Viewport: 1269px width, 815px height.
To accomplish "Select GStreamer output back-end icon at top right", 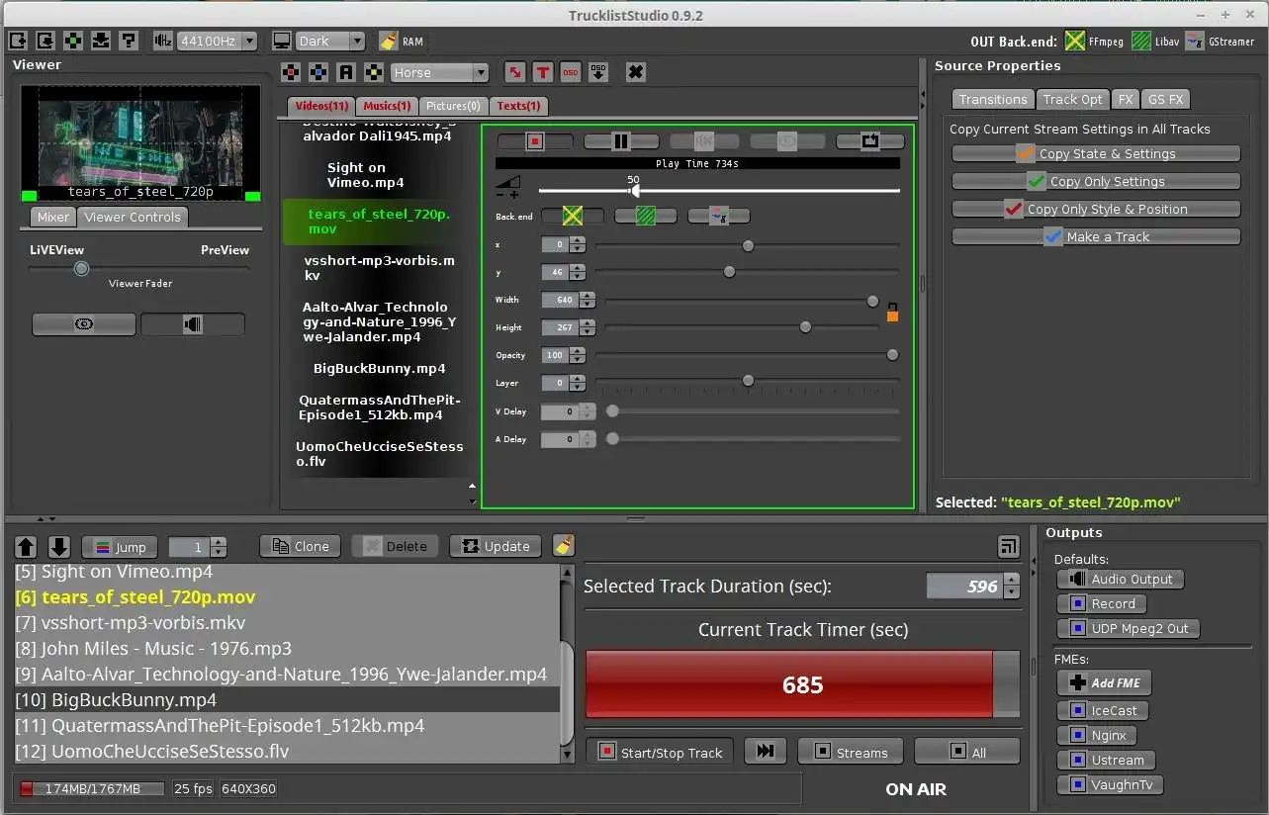I will point(1195,42).
